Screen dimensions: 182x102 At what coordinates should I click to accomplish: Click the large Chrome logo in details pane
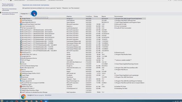[23, 96]
